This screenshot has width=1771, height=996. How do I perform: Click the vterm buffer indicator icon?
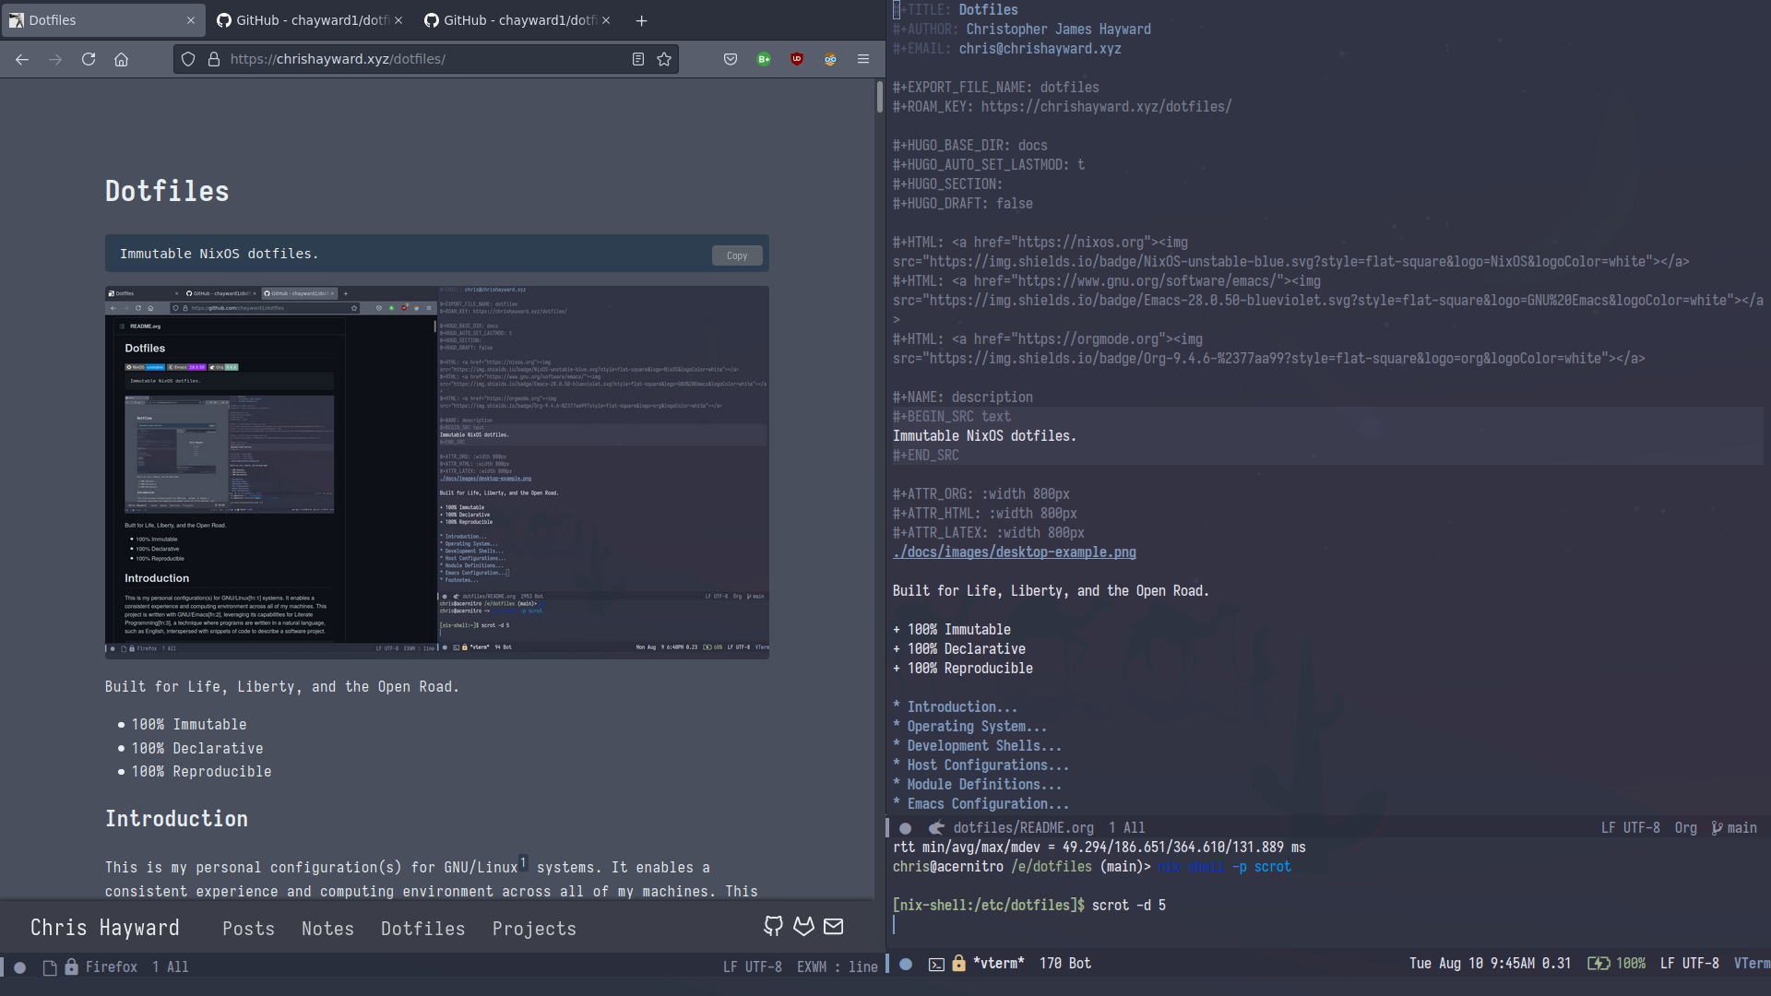(x=936, y=963)
